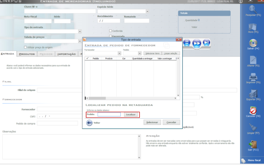Click the Selecionar button
264x166 pixels.
click(152, 122)
